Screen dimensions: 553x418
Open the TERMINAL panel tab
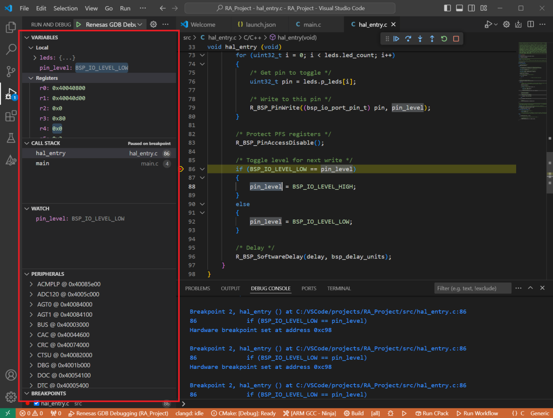click(x=339, y=289)
